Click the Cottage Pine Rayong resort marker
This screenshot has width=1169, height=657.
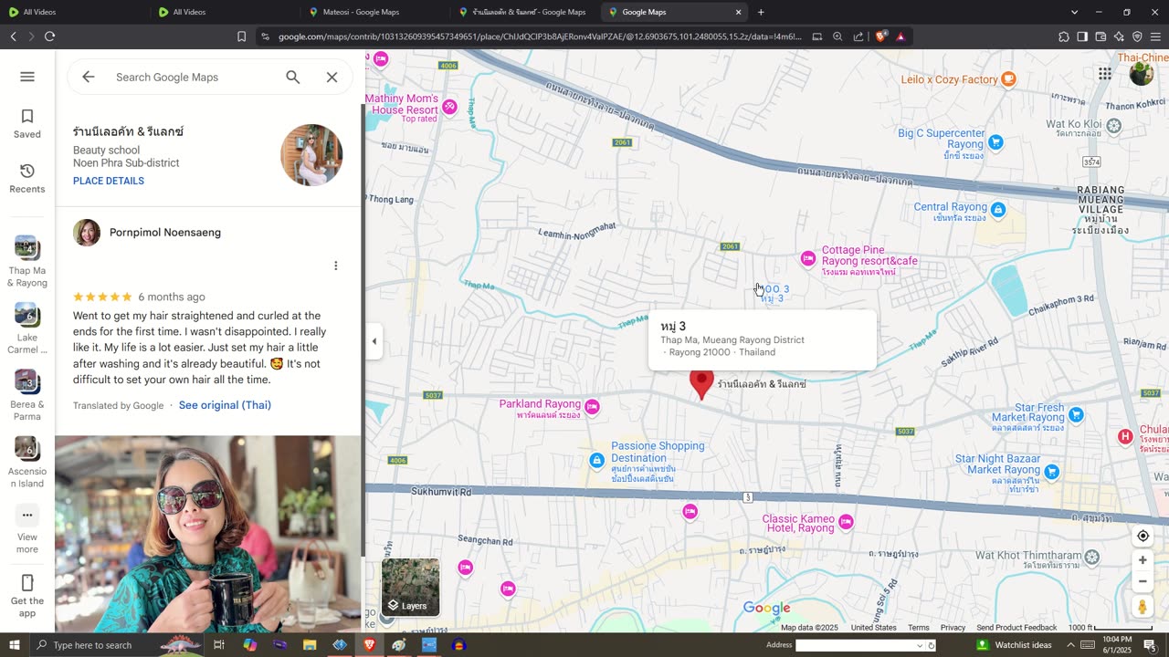coord(807,259)
